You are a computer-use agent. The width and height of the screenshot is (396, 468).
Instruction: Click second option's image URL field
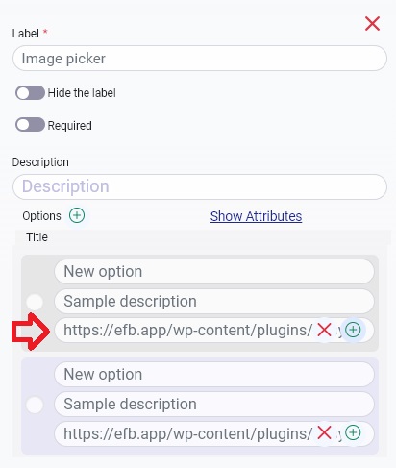coord(185,433)
